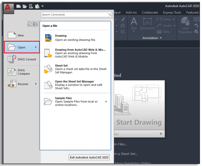Click the search magnifier icon

(x=110, y=15)
